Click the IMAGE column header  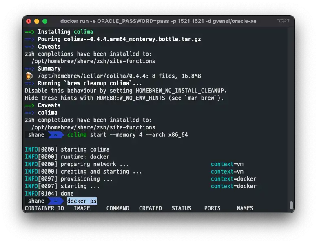pyautogui.click(x=82, y=208)
